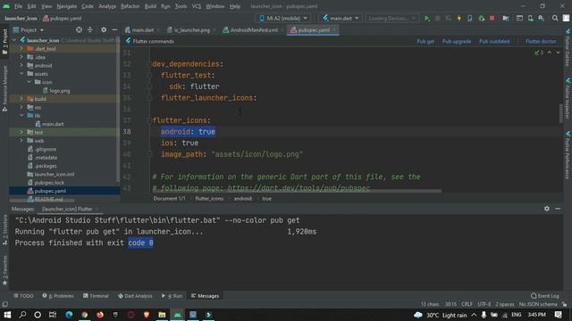Switch to the main.dart editor tab
Screen dimensions: 572x321
tap(142, 30)
